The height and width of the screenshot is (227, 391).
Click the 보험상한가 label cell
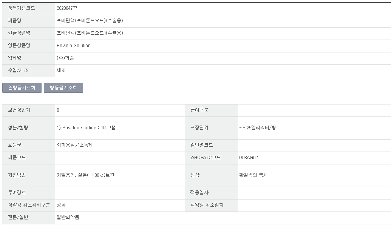click(29, 110)
